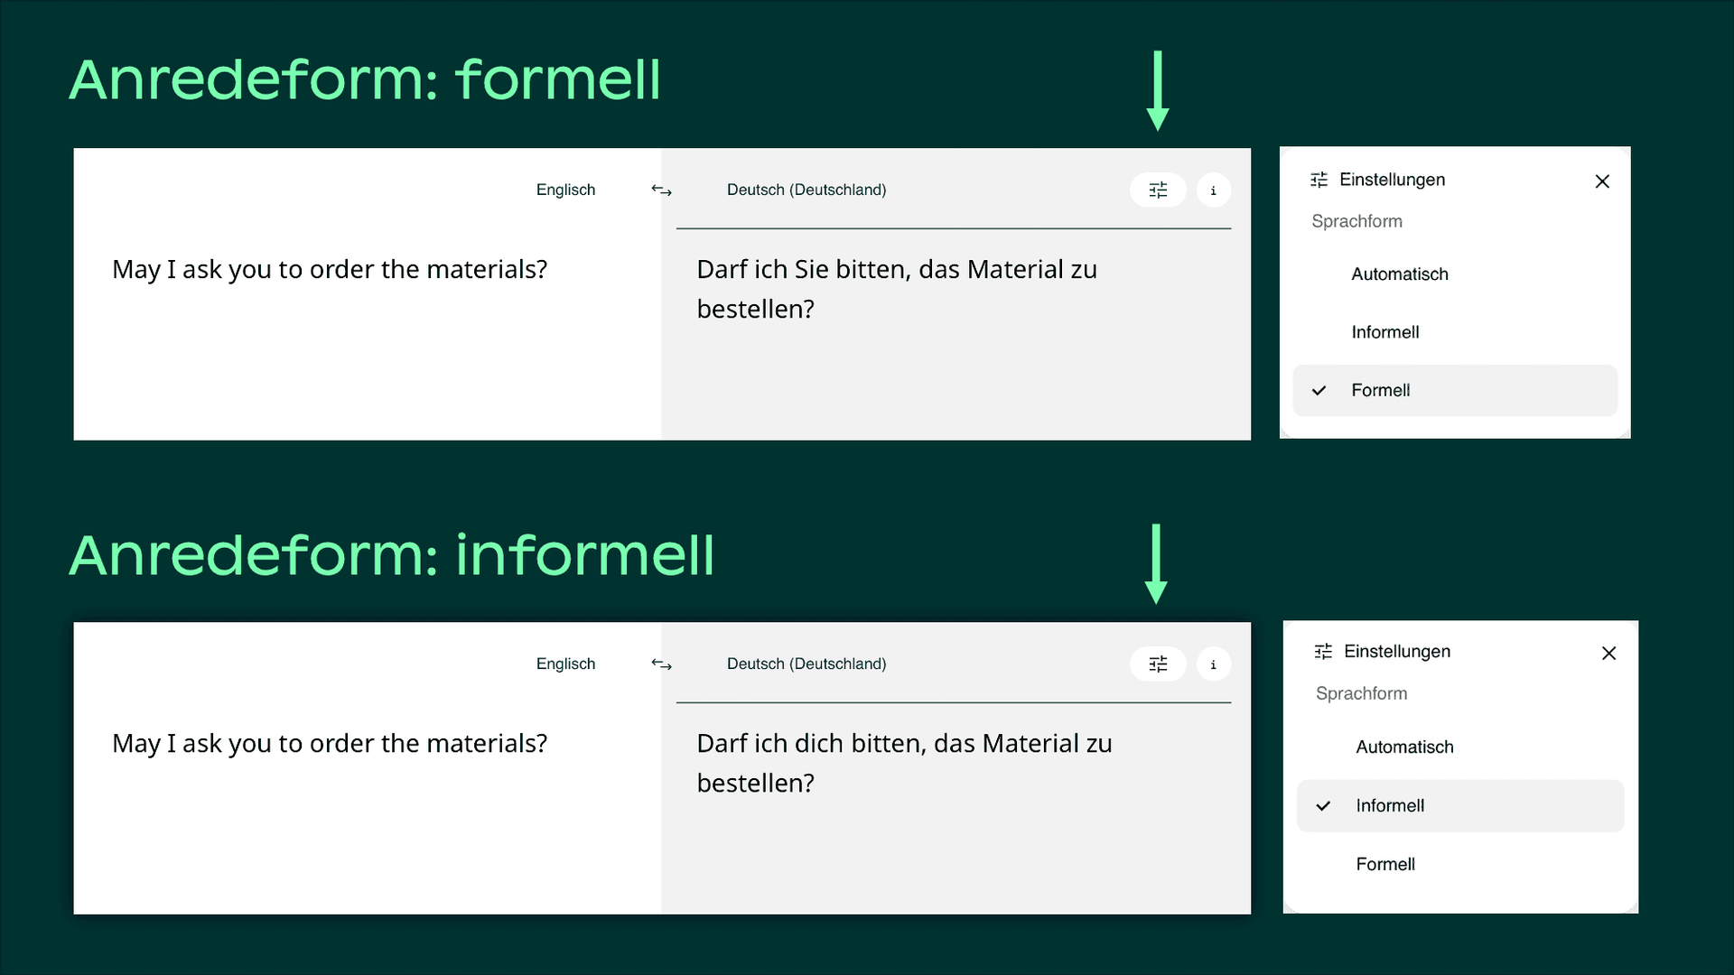
Task: Select Automatisch in the lower settings menu
Action: click(x=1404, y=747)
